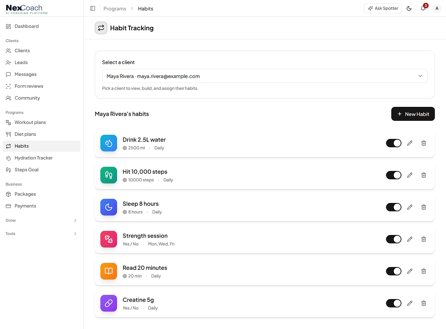Edit the Creatine 5g habit
The height and width of the screenshot is (329, 446).
point(410,303)
